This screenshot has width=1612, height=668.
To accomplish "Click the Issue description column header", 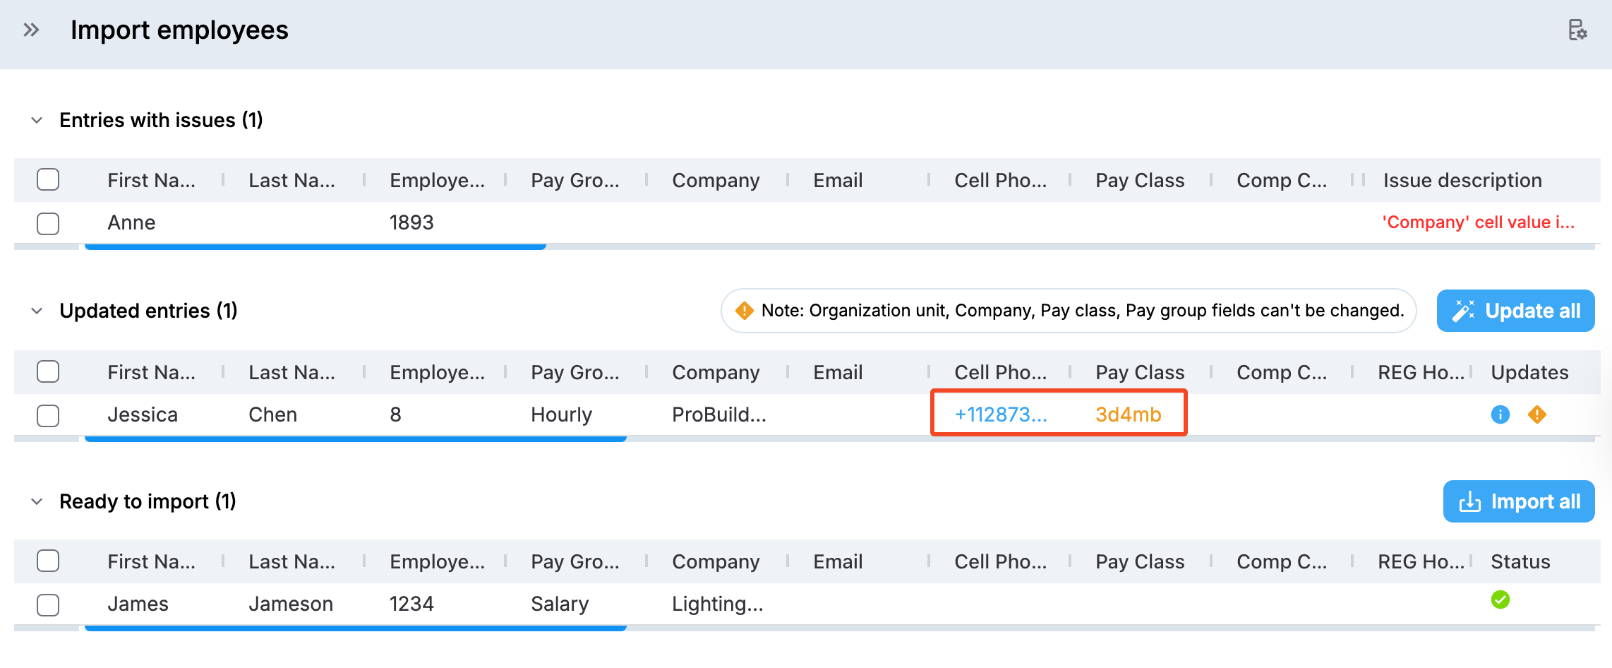I will tap(1462, 180).
